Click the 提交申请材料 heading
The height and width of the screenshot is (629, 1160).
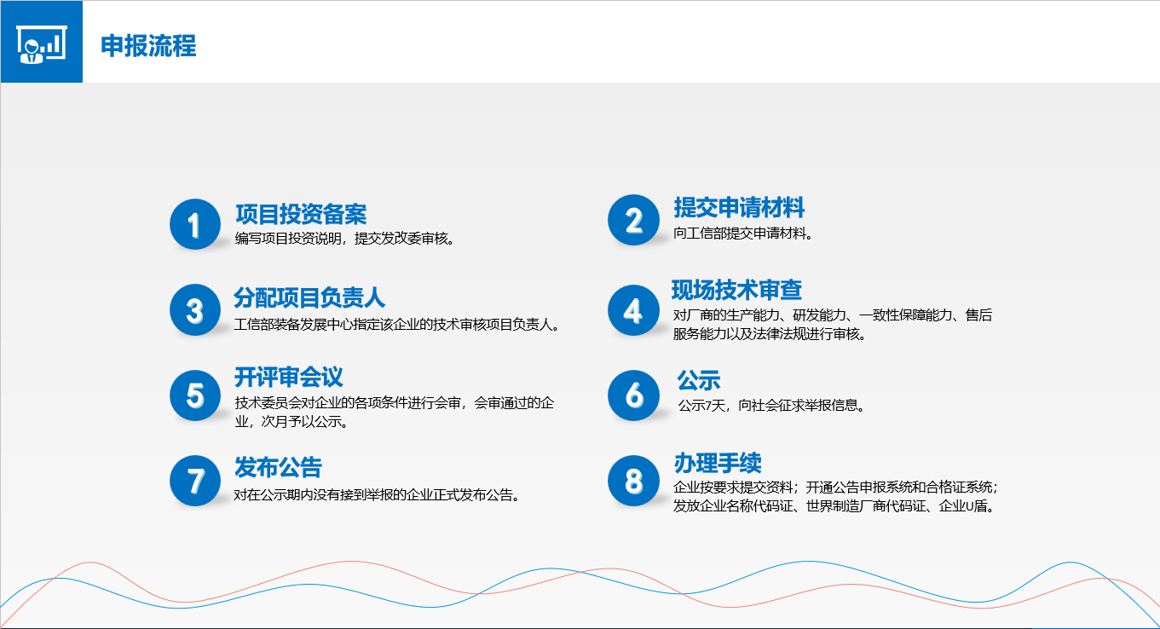(739, 208)
